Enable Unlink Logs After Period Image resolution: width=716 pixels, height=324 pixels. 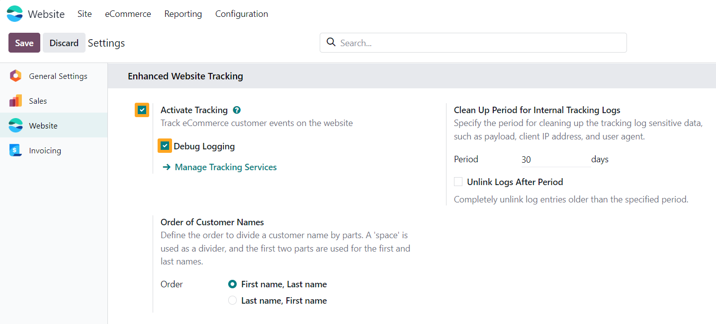[458, 182]
